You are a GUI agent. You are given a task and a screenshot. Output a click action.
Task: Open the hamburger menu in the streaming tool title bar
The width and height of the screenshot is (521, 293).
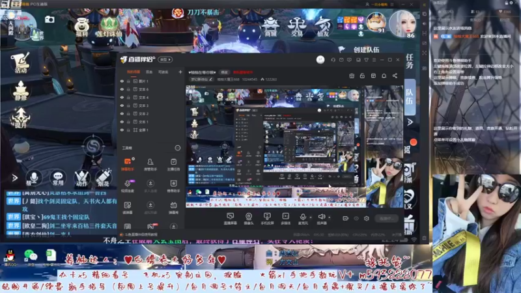coord(374,60)
